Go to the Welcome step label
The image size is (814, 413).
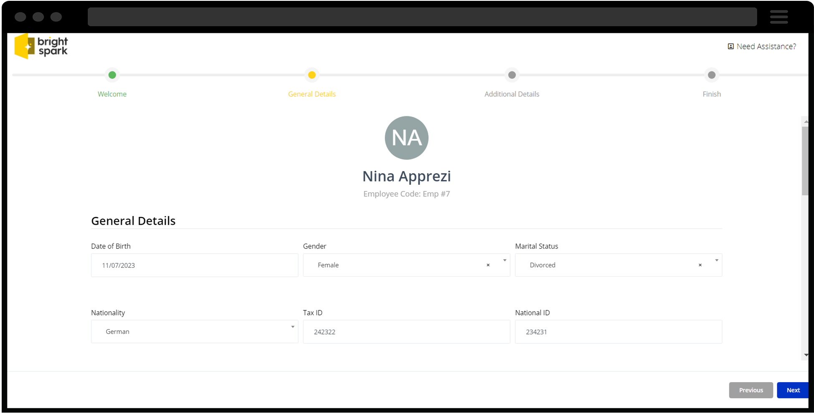tap(112, 94)
